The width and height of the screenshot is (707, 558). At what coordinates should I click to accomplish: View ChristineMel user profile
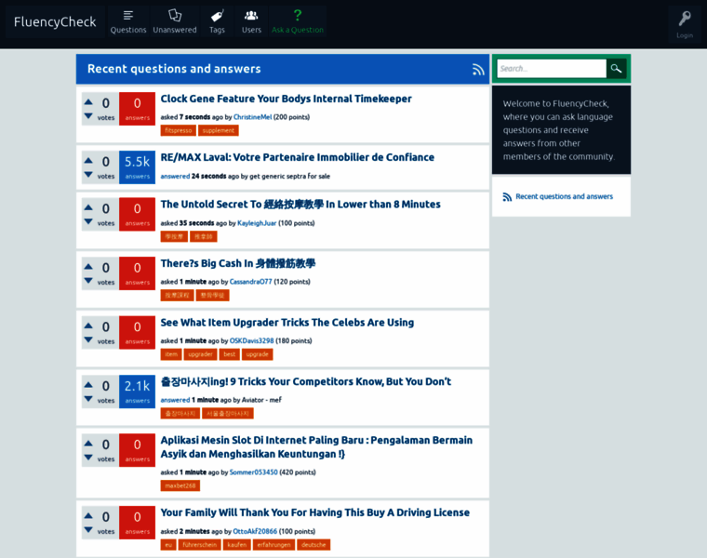tap(252, 117)
